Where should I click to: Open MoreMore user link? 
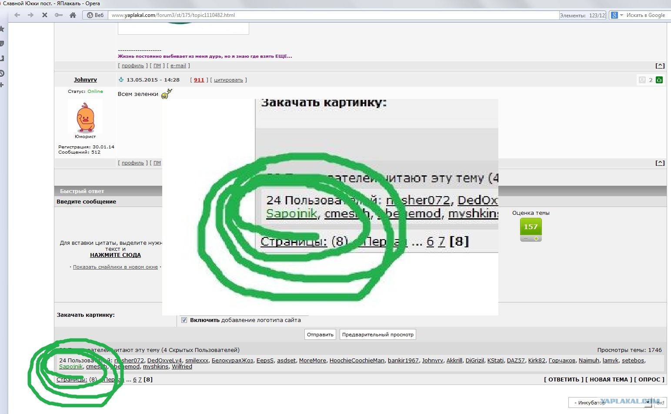pos(313,361)
